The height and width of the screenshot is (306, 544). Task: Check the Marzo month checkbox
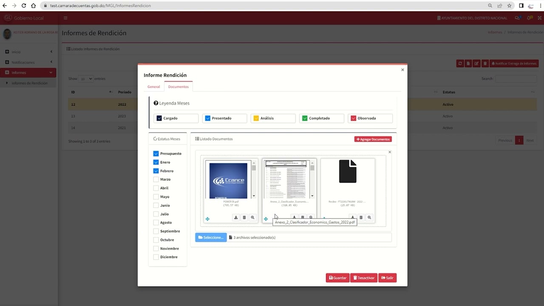[x=156, y=179]
